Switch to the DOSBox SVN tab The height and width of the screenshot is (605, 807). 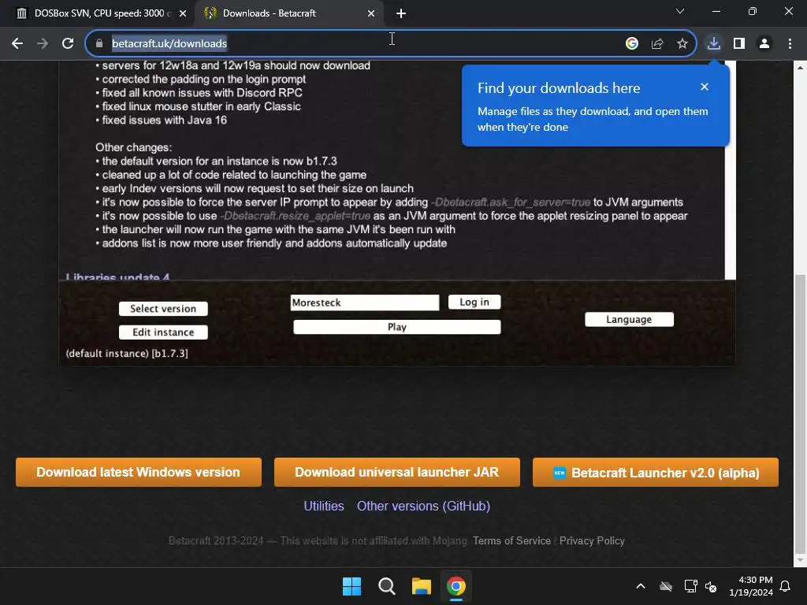tap(97, 13)
